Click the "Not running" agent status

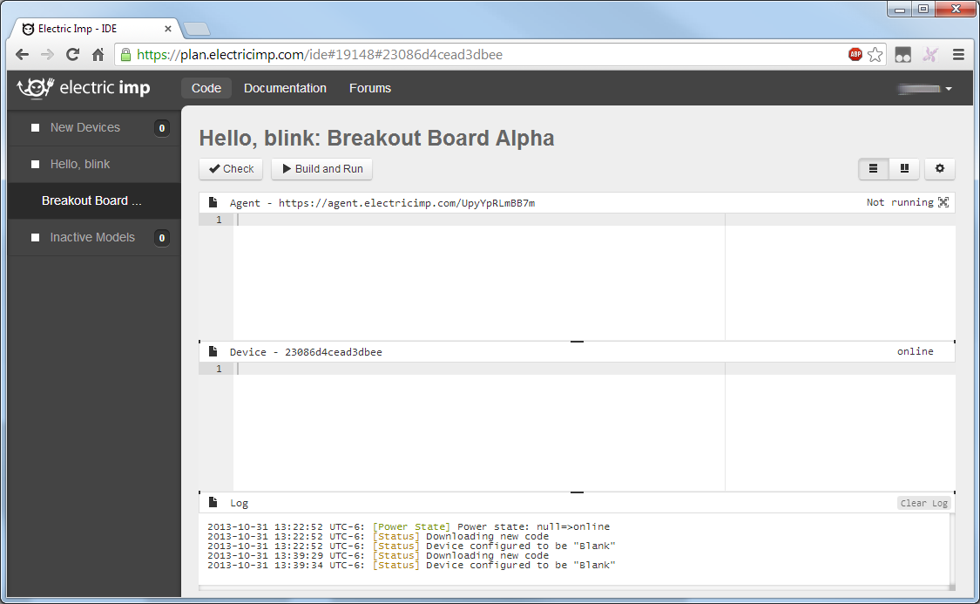pyautogui.click(x=899, y=202)
